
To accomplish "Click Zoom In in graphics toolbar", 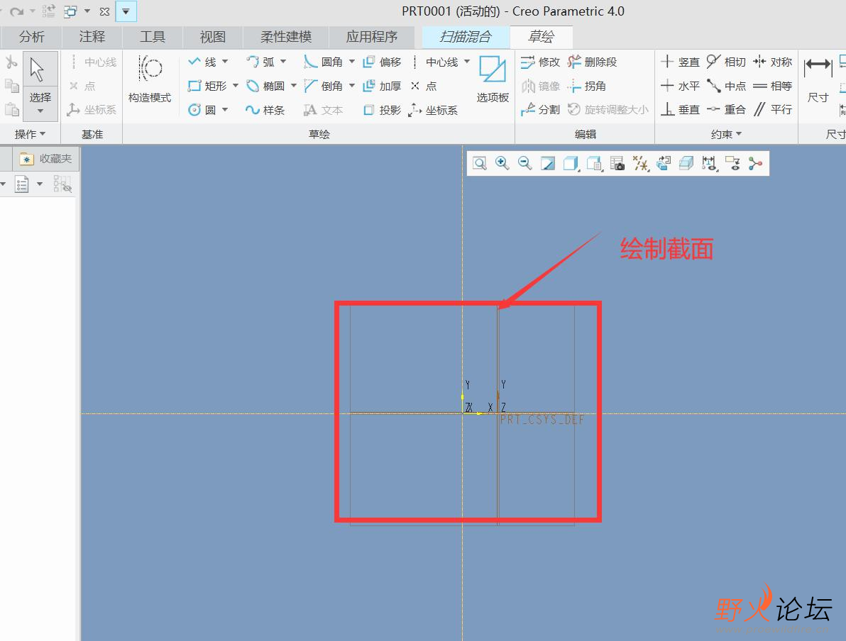I will coord(502,163).
